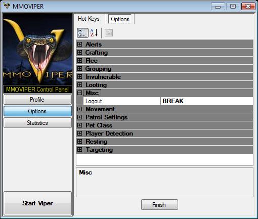Expand the Player Detection category

[x=79, y=134]
